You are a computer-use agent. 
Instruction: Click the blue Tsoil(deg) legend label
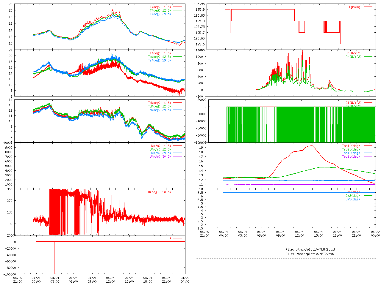pos(351,153)
